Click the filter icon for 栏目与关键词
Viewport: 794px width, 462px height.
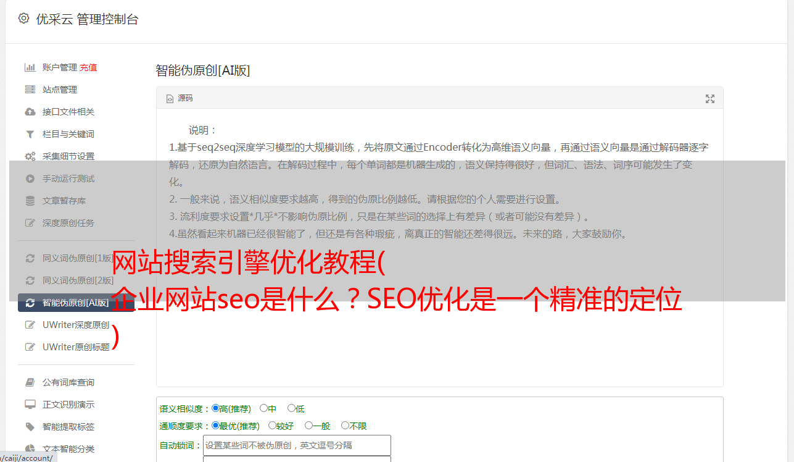[30, 134]
